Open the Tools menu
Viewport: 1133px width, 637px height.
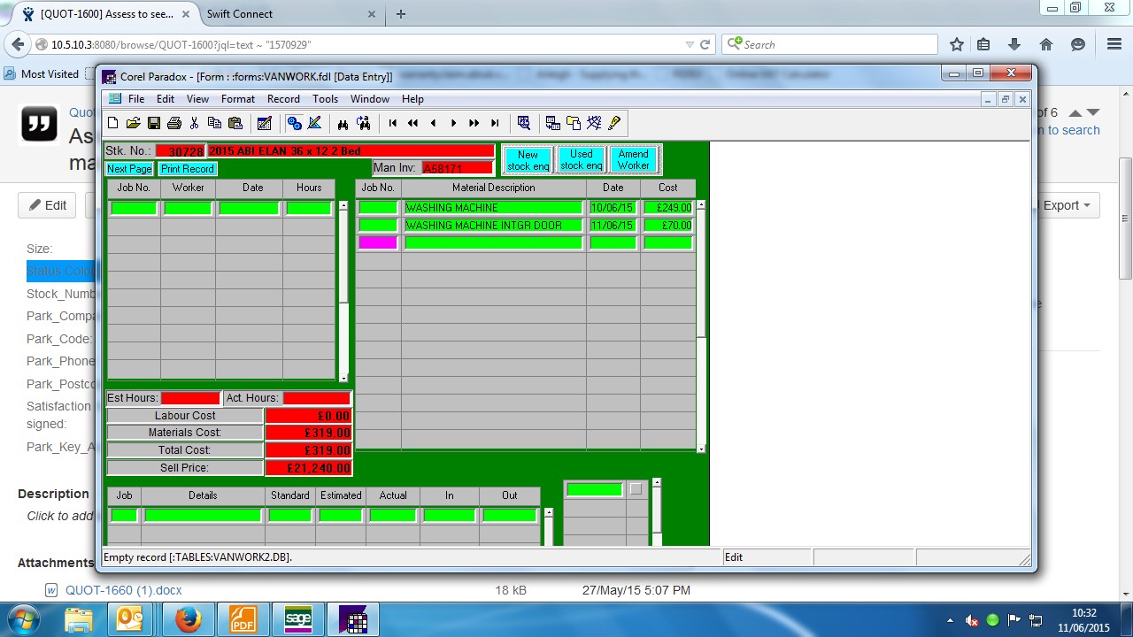(325, 99)
